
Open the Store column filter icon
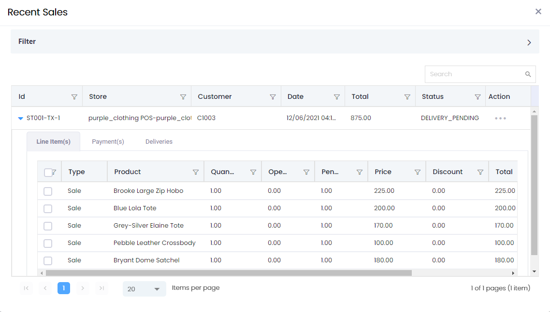183,97
